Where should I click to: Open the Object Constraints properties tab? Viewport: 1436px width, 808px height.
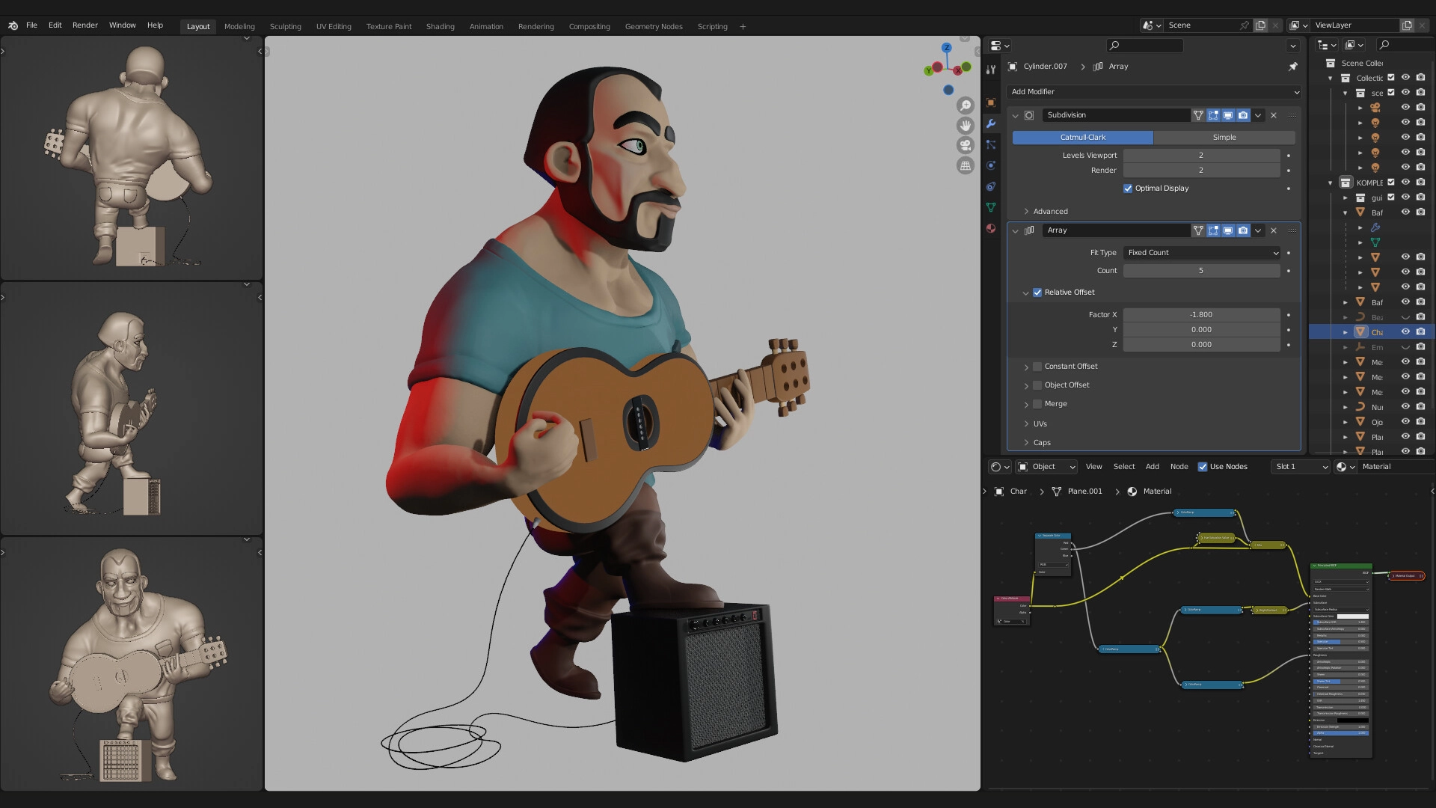[x=991, y=186]
